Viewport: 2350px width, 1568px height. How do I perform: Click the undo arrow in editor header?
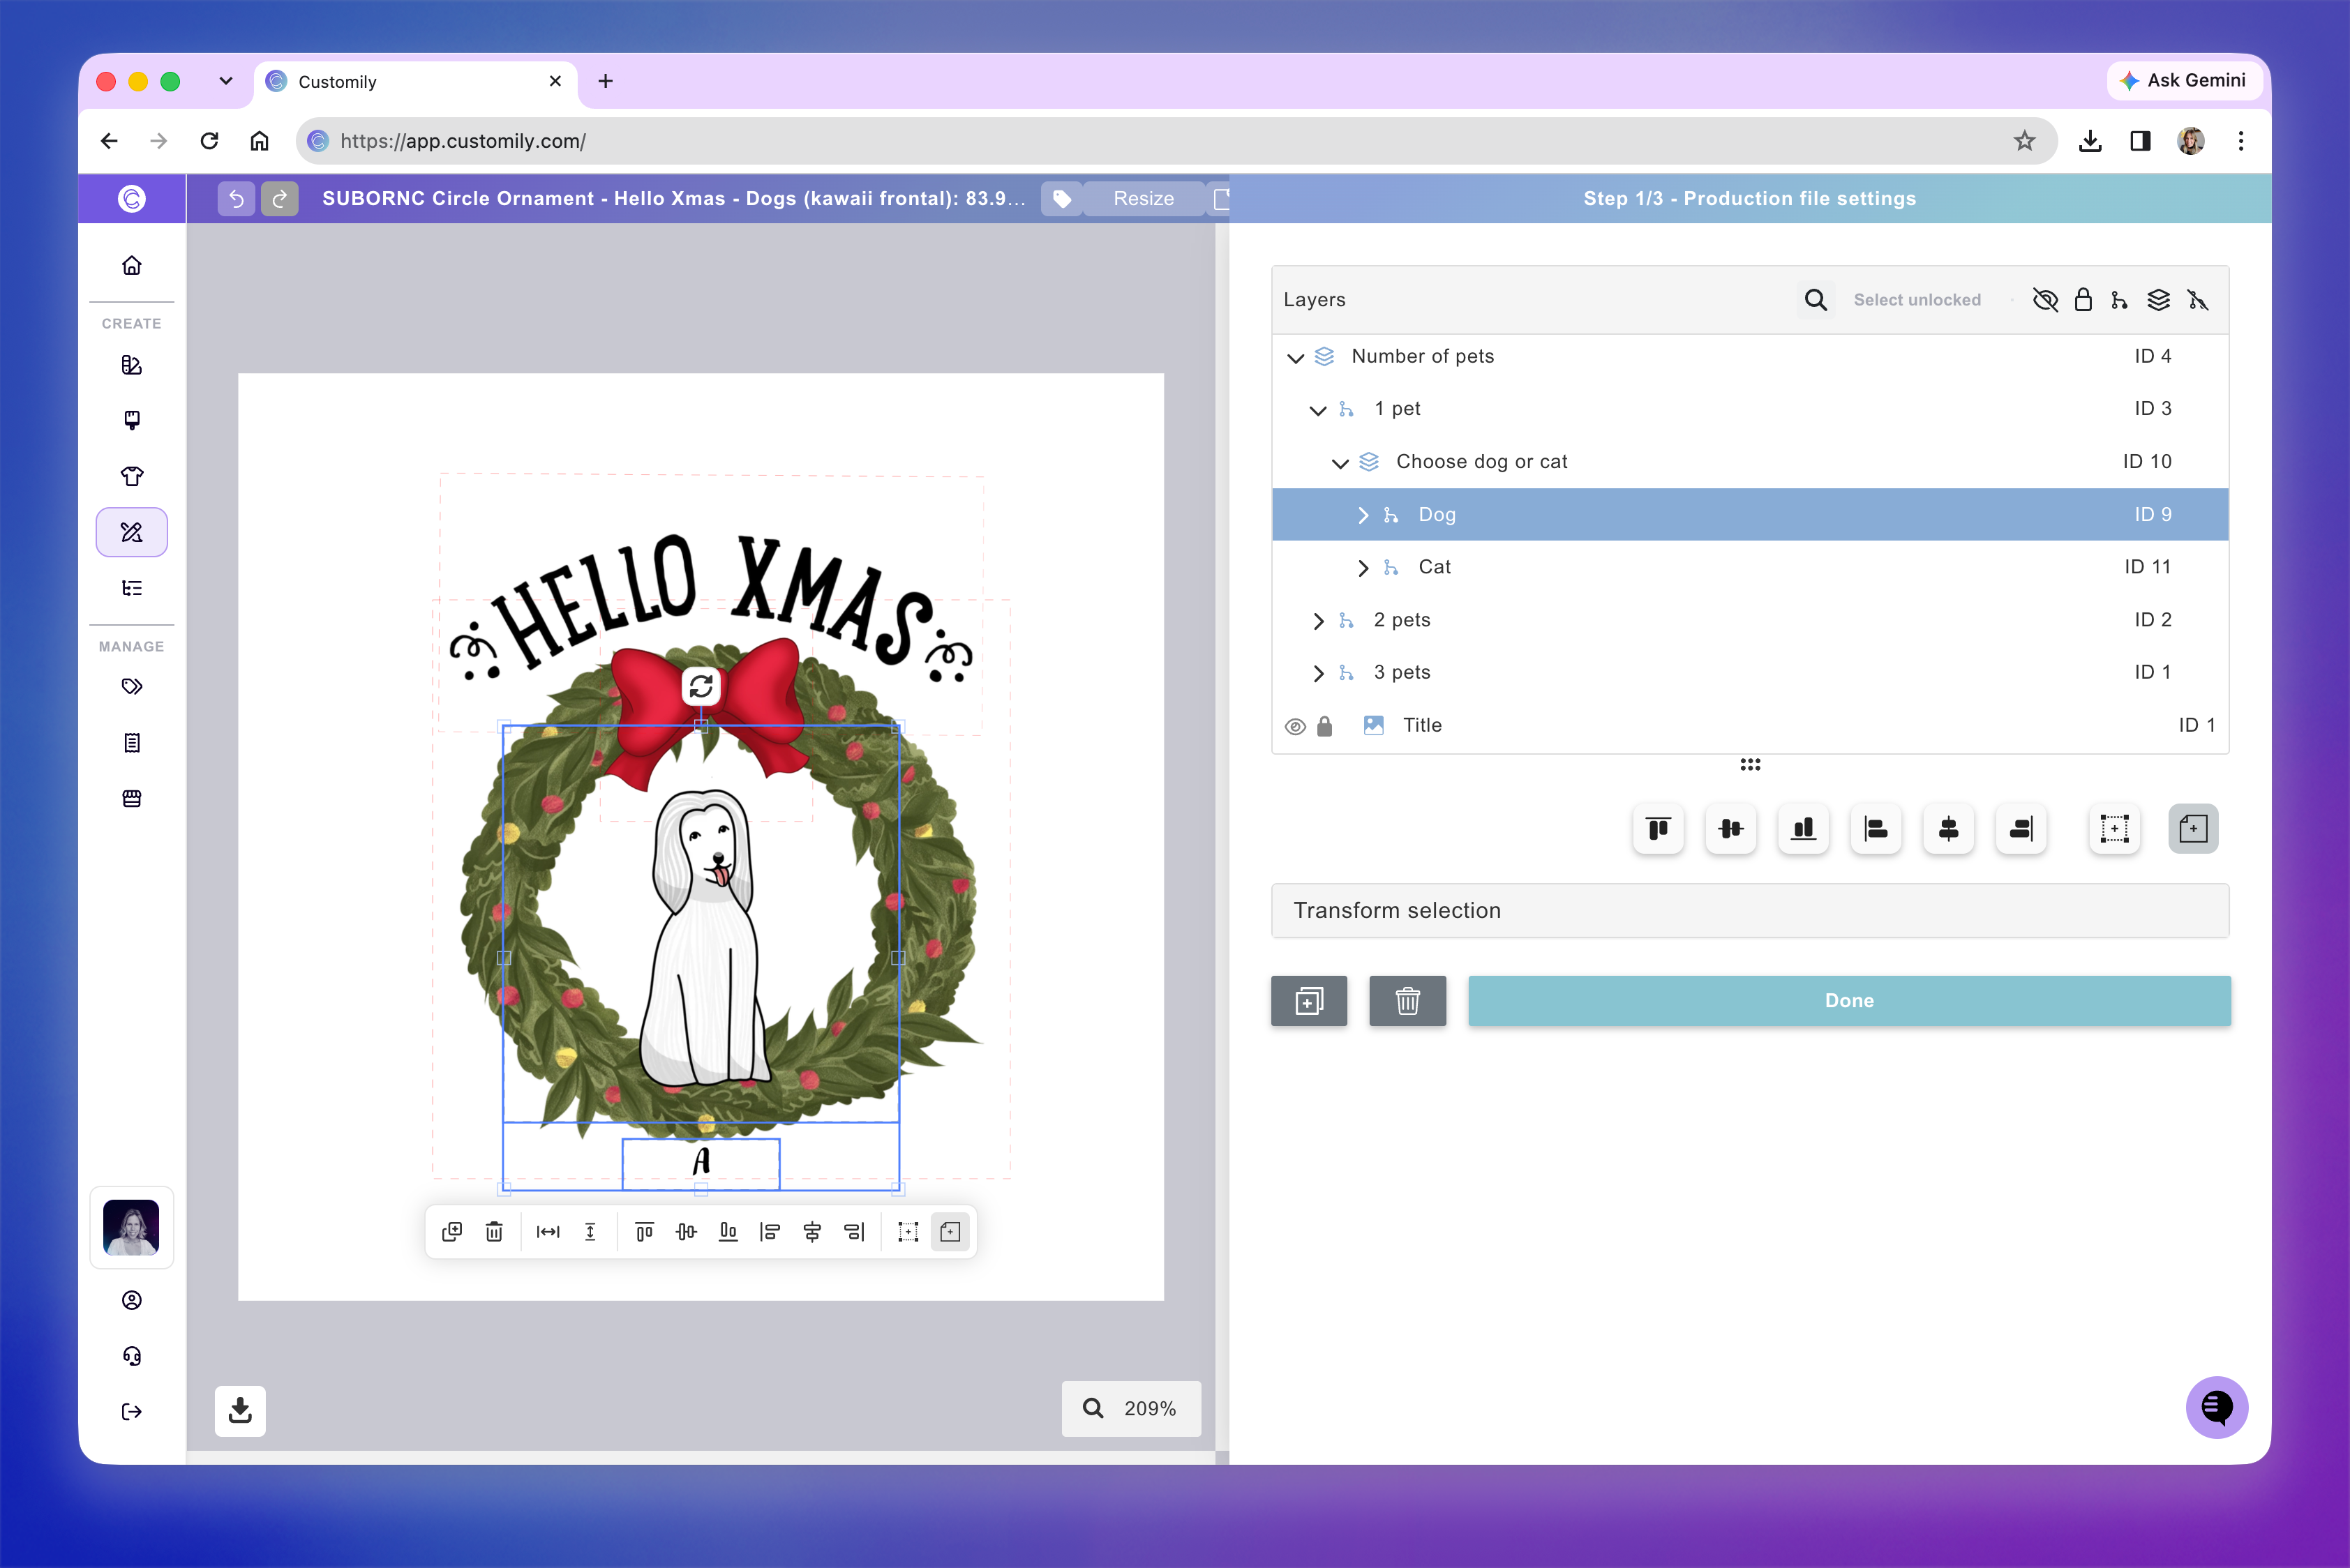(x=236, y=198)
